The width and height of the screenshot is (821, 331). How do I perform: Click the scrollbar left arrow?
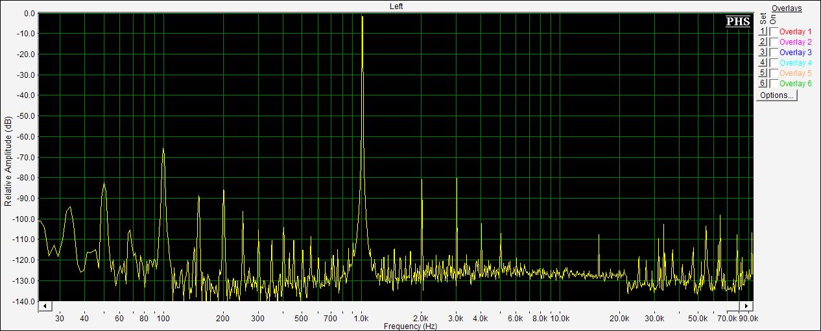45,306
